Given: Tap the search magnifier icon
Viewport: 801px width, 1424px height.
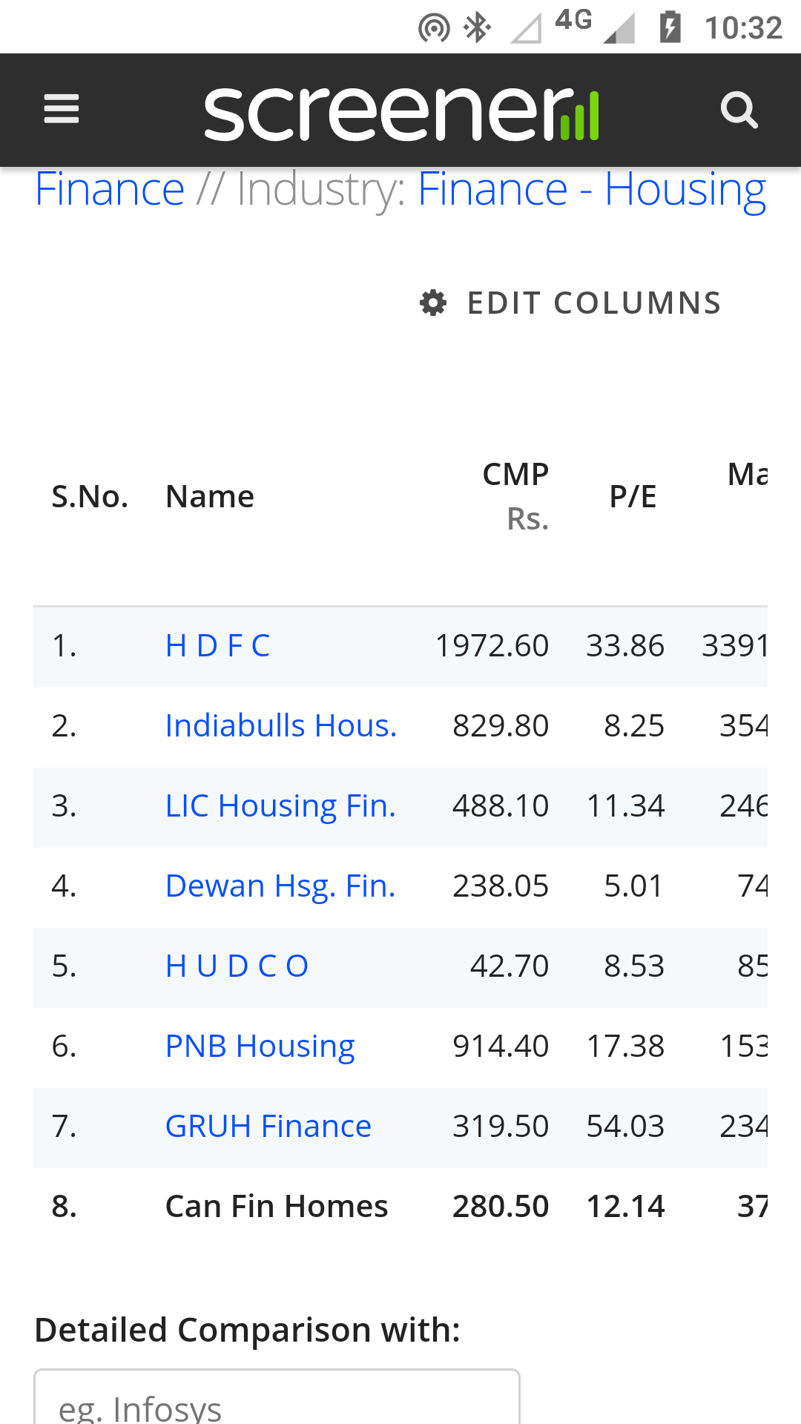Looking at the screenshot, I should (739, 111).
